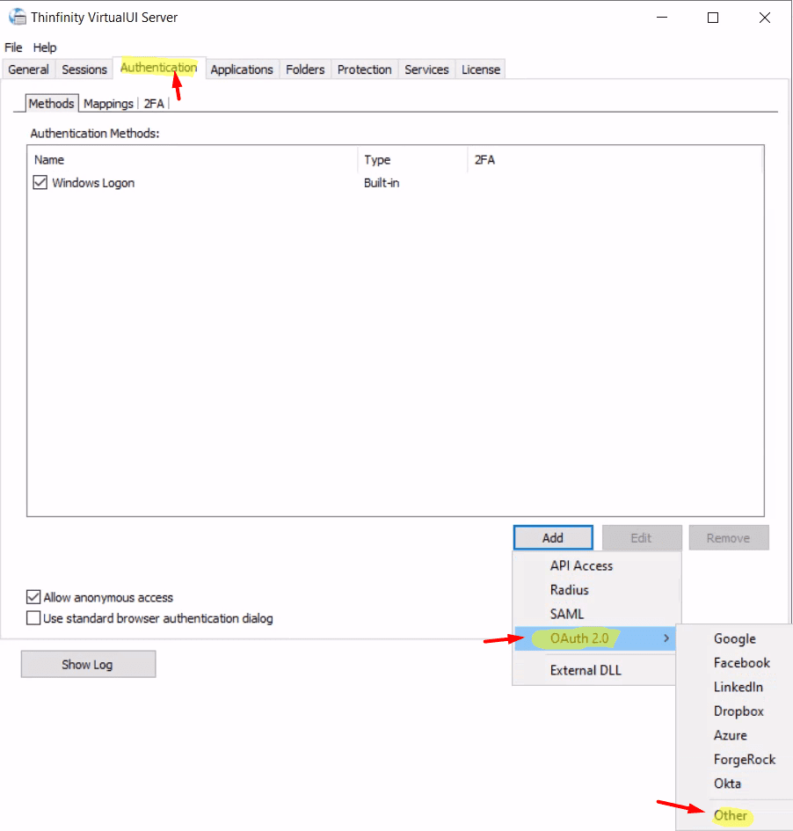Click the Add button
This screenshot has width=793, height=831.
552,537
